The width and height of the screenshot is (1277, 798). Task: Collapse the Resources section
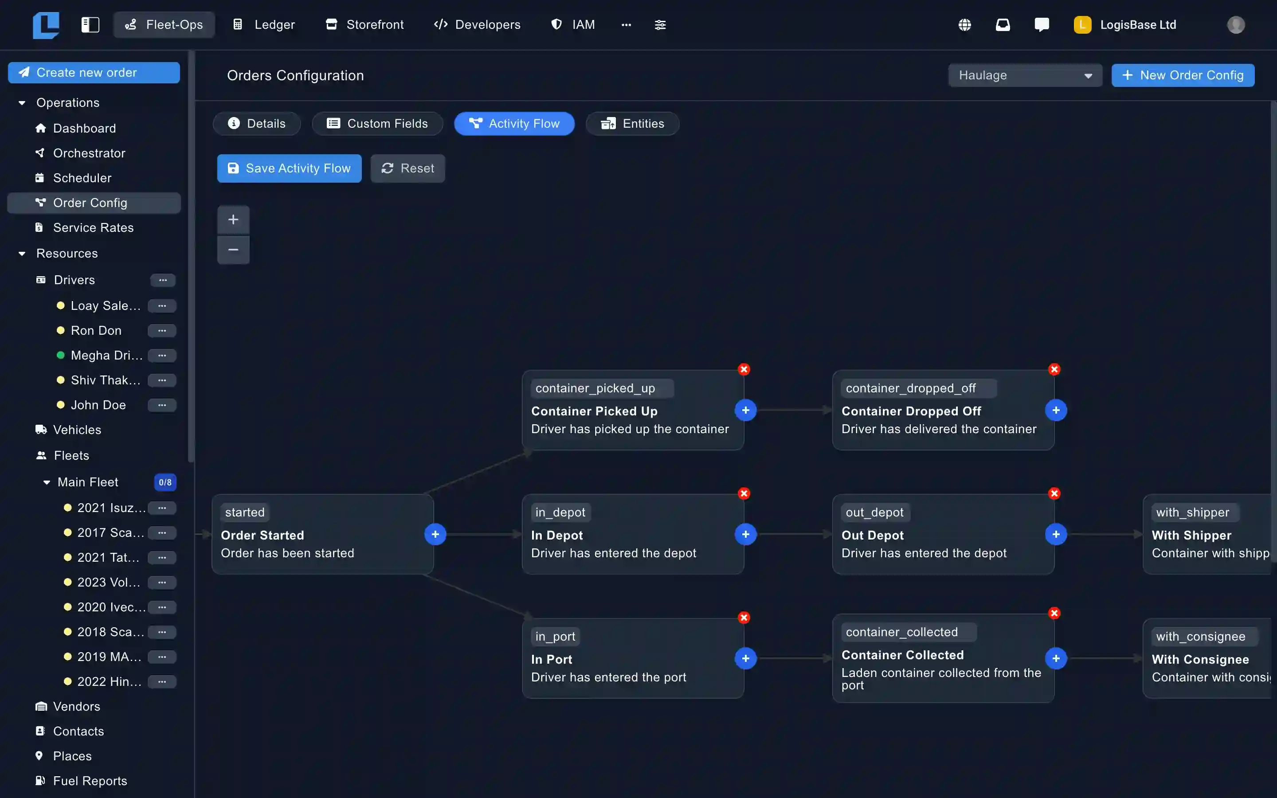pyautogui.click(x=22, y=254)
